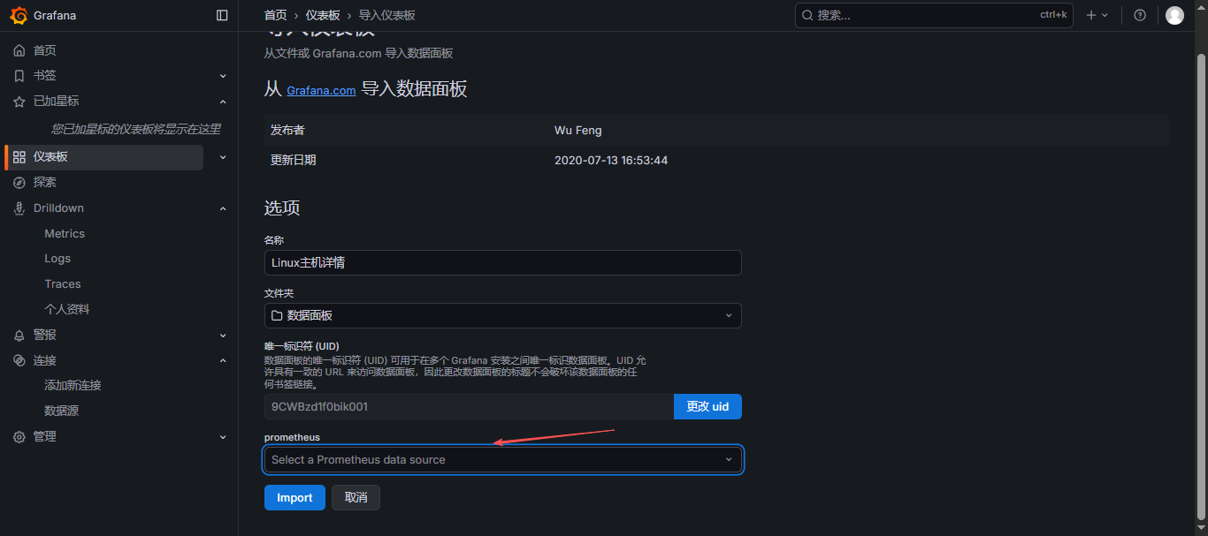Click the Import button
Screen dimensions: 1208x536
coord(294,497)
